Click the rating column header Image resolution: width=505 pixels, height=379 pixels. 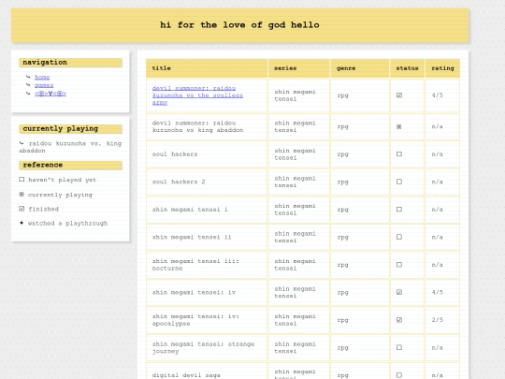coord(442,68)
